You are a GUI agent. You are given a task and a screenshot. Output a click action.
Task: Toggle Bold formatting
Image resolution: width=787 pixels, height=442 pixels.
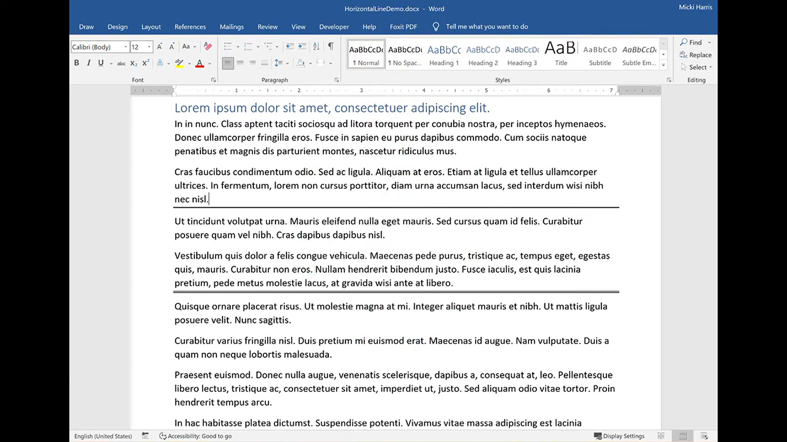pos(77,63)
